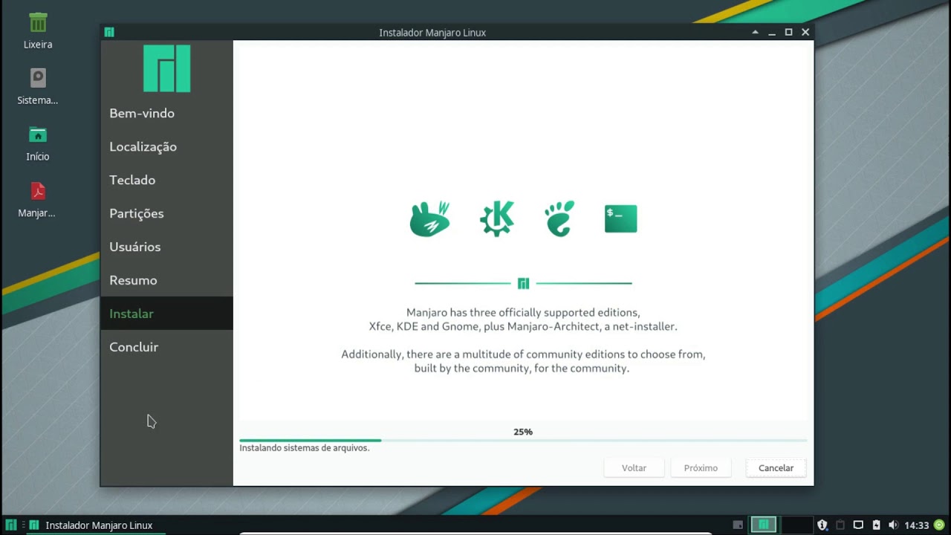Click the GNOME foot logo icon
The width and height of the screenshot is (951, 535).
point(559,218)
